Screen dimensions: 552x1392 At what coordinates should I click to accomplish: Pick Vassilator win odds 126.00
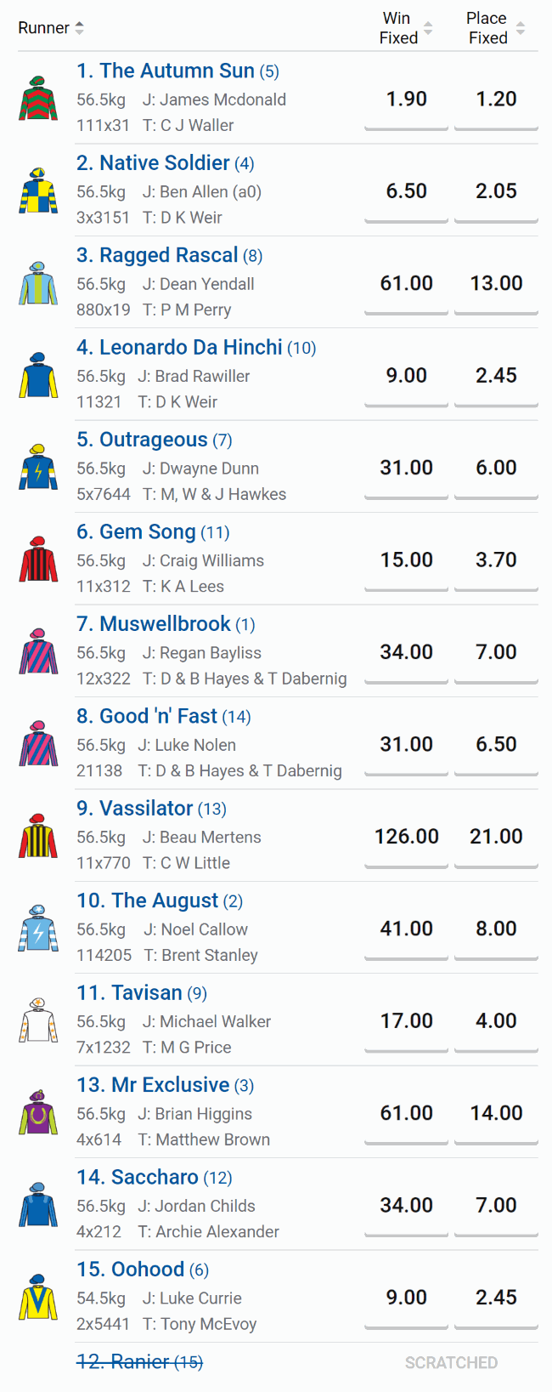pos(406,837)
